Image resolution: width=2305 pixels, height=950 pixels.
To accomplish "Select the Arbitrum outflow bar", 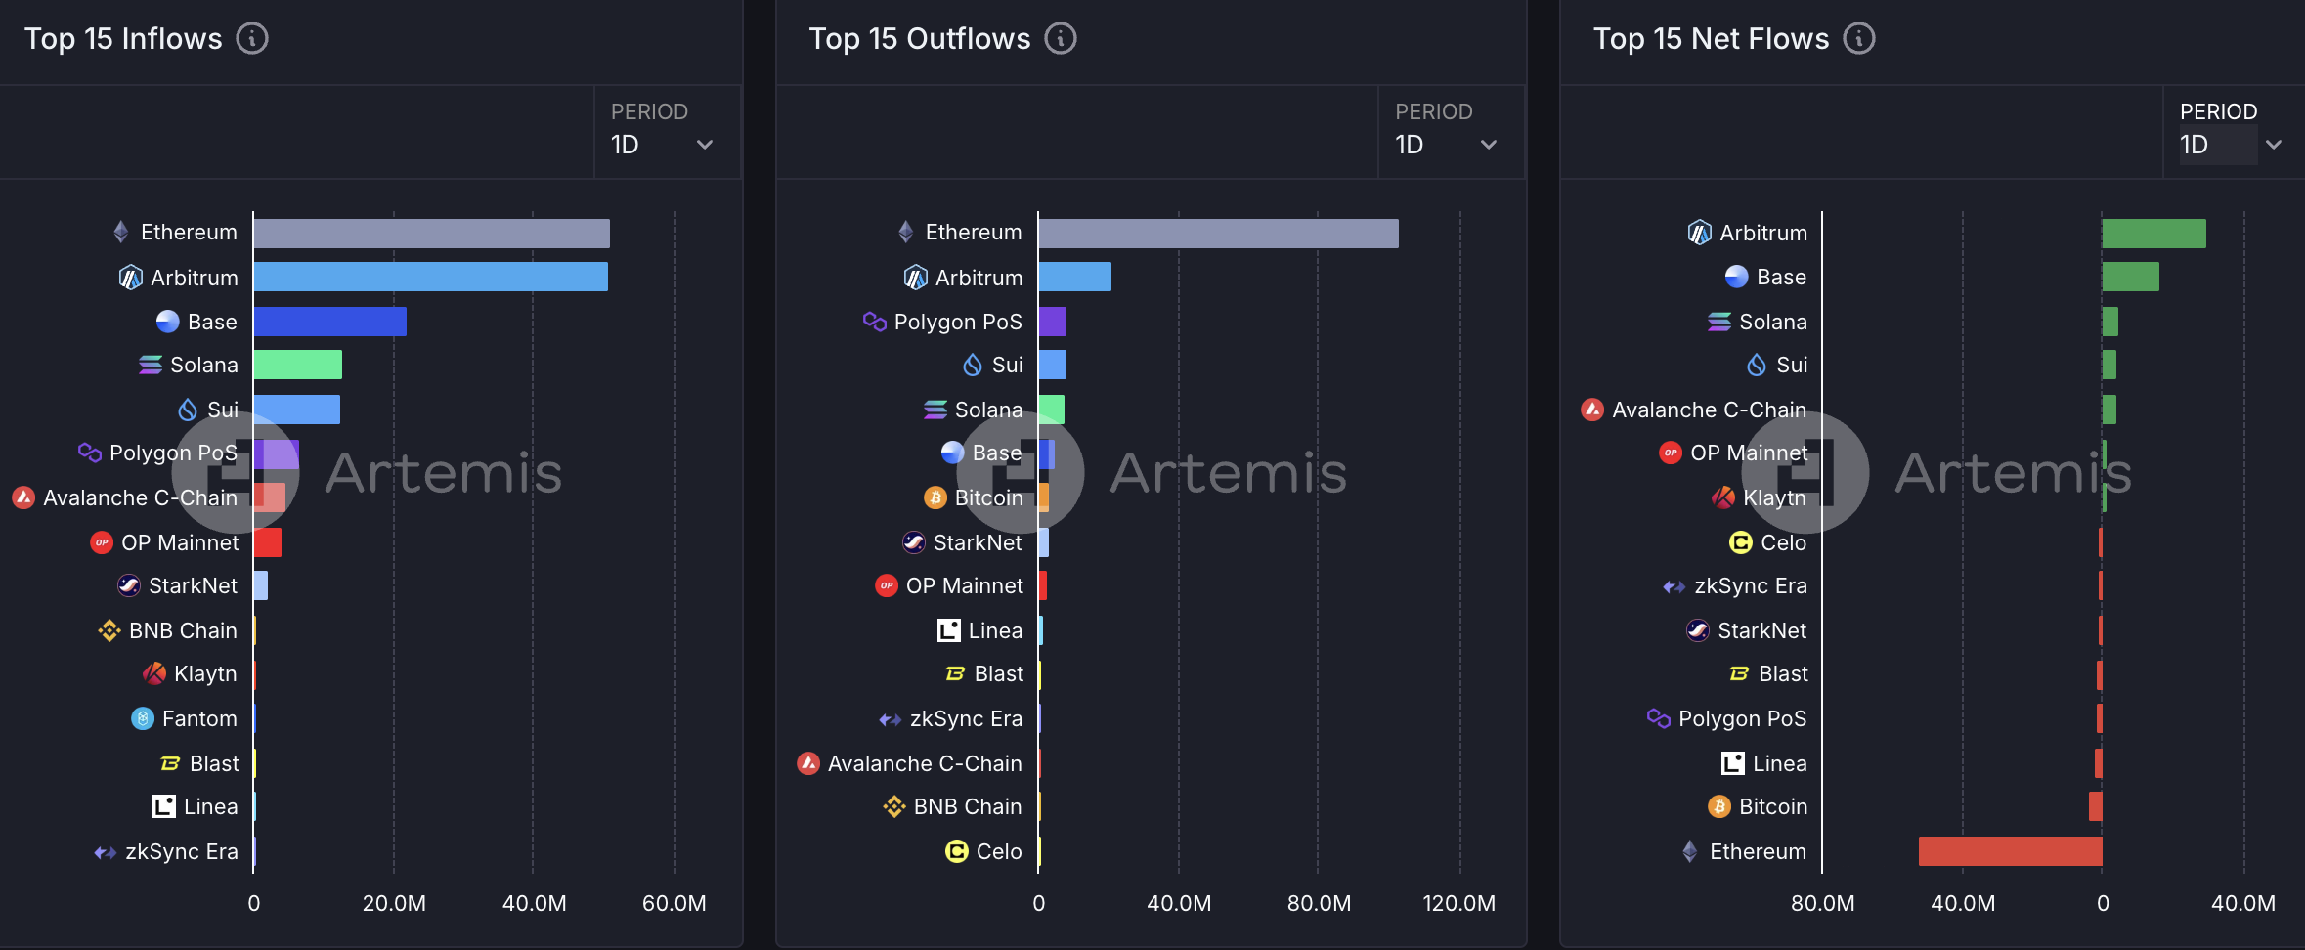I will tap(1075, 277).
